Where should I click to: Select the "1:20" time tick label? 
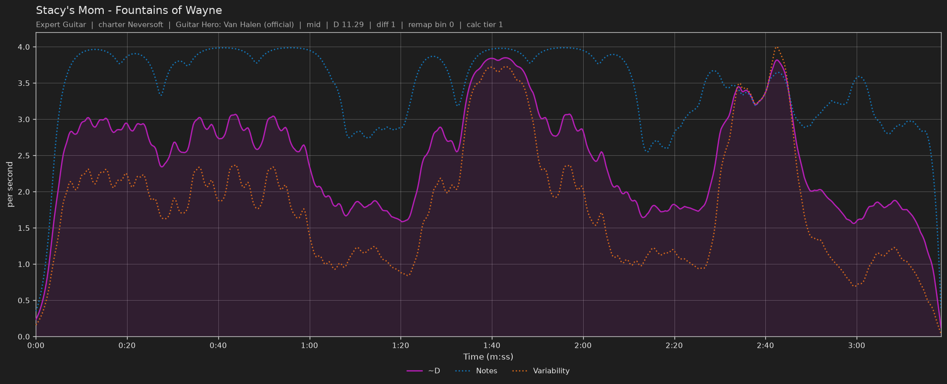tap(401, 345)
